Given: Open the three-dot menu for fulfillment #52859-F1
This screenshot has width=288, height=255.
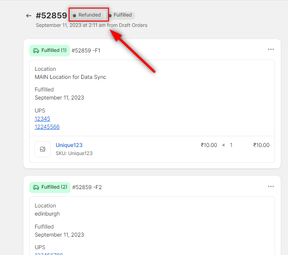Looking at the screenshot, I should click(x=271, y=50).
